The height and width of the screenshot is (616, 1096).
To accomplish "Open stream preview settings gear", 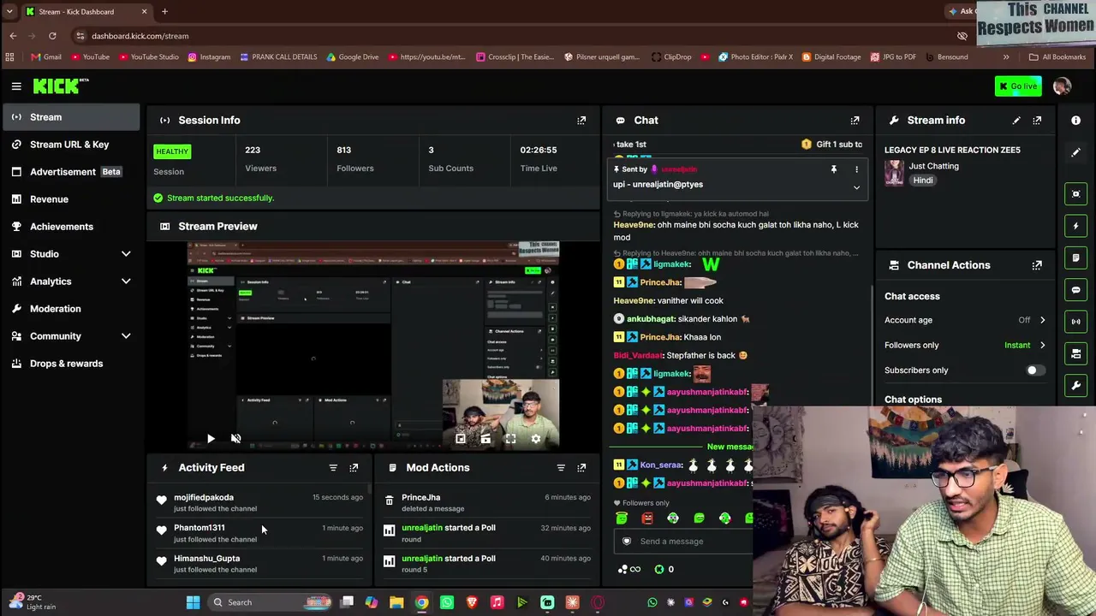I will click(x=536, y=439).
